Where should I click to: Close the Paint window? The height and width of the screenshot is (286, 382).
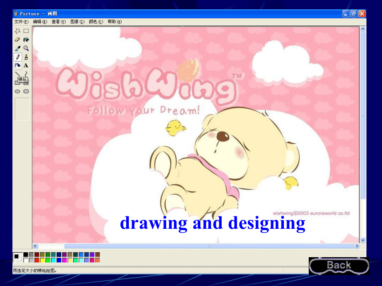pos(362,14)
